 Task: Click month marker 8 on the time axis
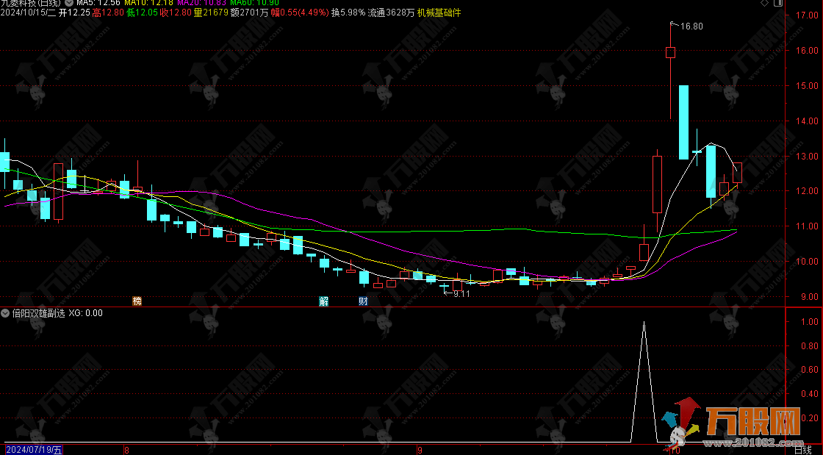126,450
